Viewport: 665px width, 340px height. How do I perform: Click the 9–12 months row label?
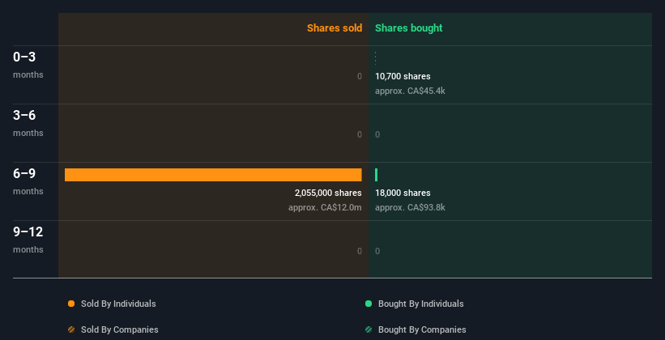coord(28,232)
